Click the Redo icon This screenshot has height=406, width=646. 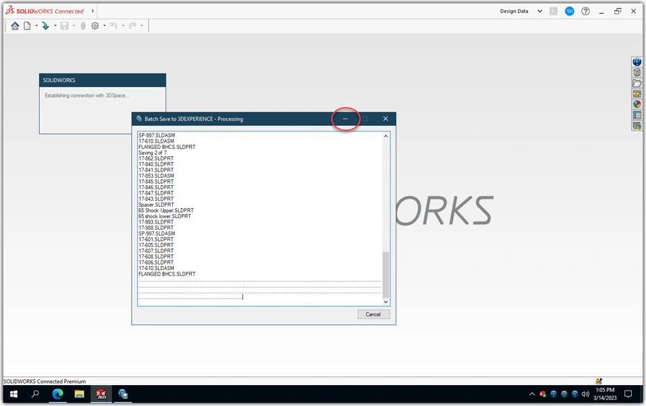click(x=133, y=26)
